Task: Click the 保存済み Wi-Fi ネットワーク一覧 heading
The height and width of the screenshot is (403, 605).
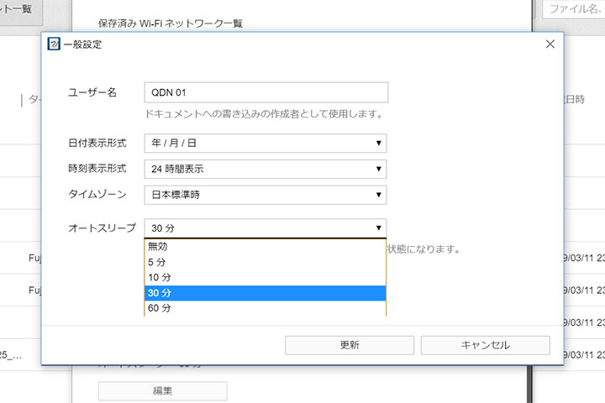Action: pyautogui.click(x=170, y=24)
